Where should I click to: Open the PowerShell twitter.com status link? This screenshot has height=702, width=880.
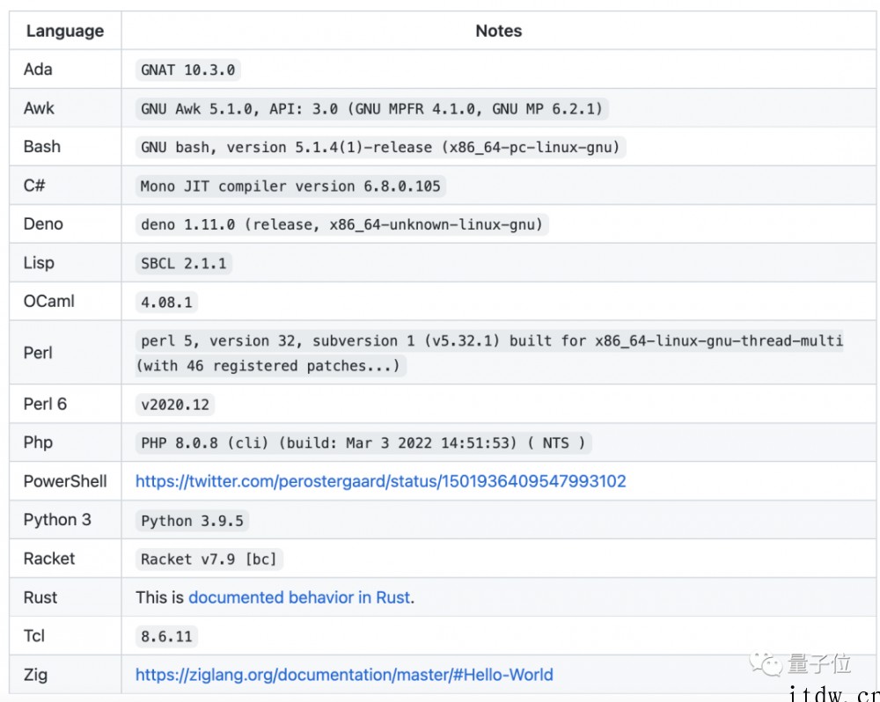(380, 481)
